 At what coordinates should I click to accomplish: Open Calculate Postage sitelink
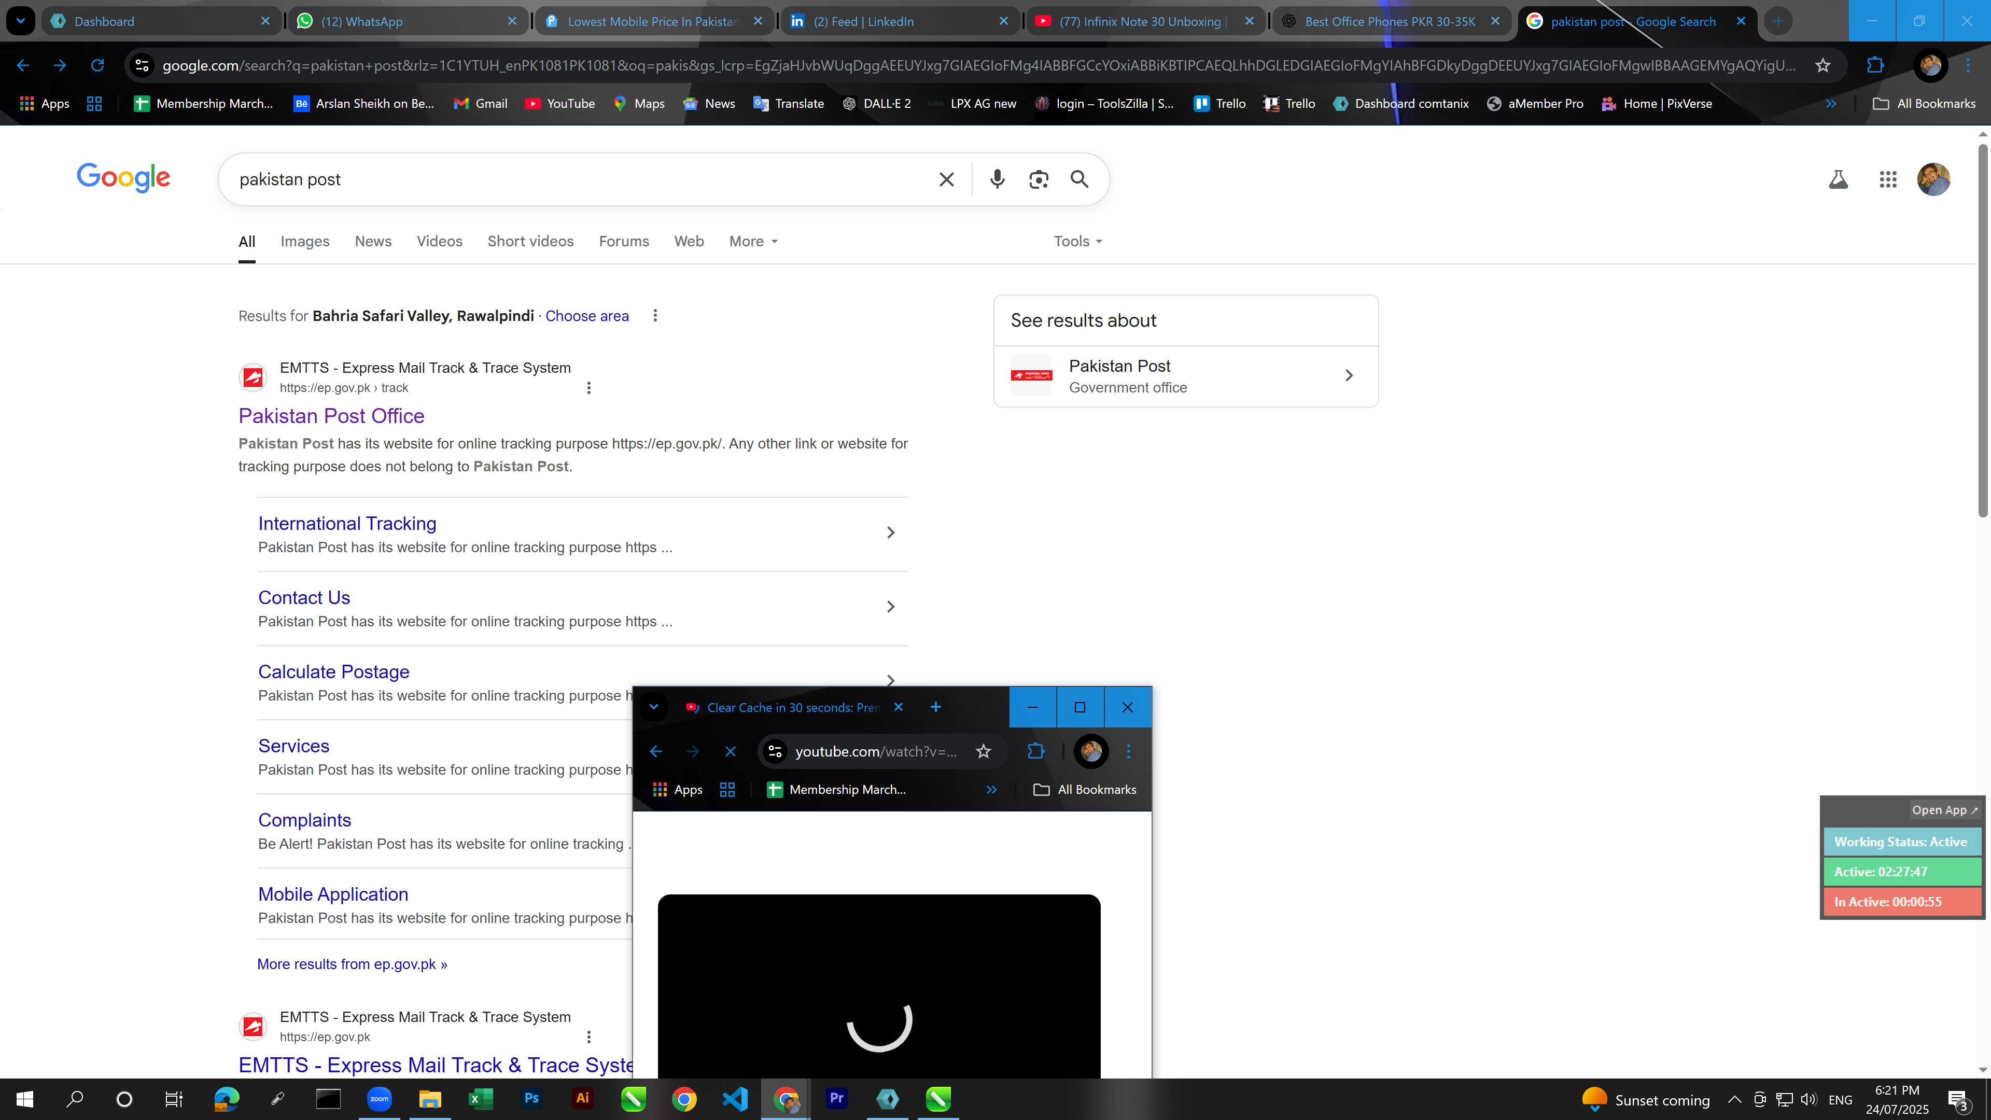(333, 671)
